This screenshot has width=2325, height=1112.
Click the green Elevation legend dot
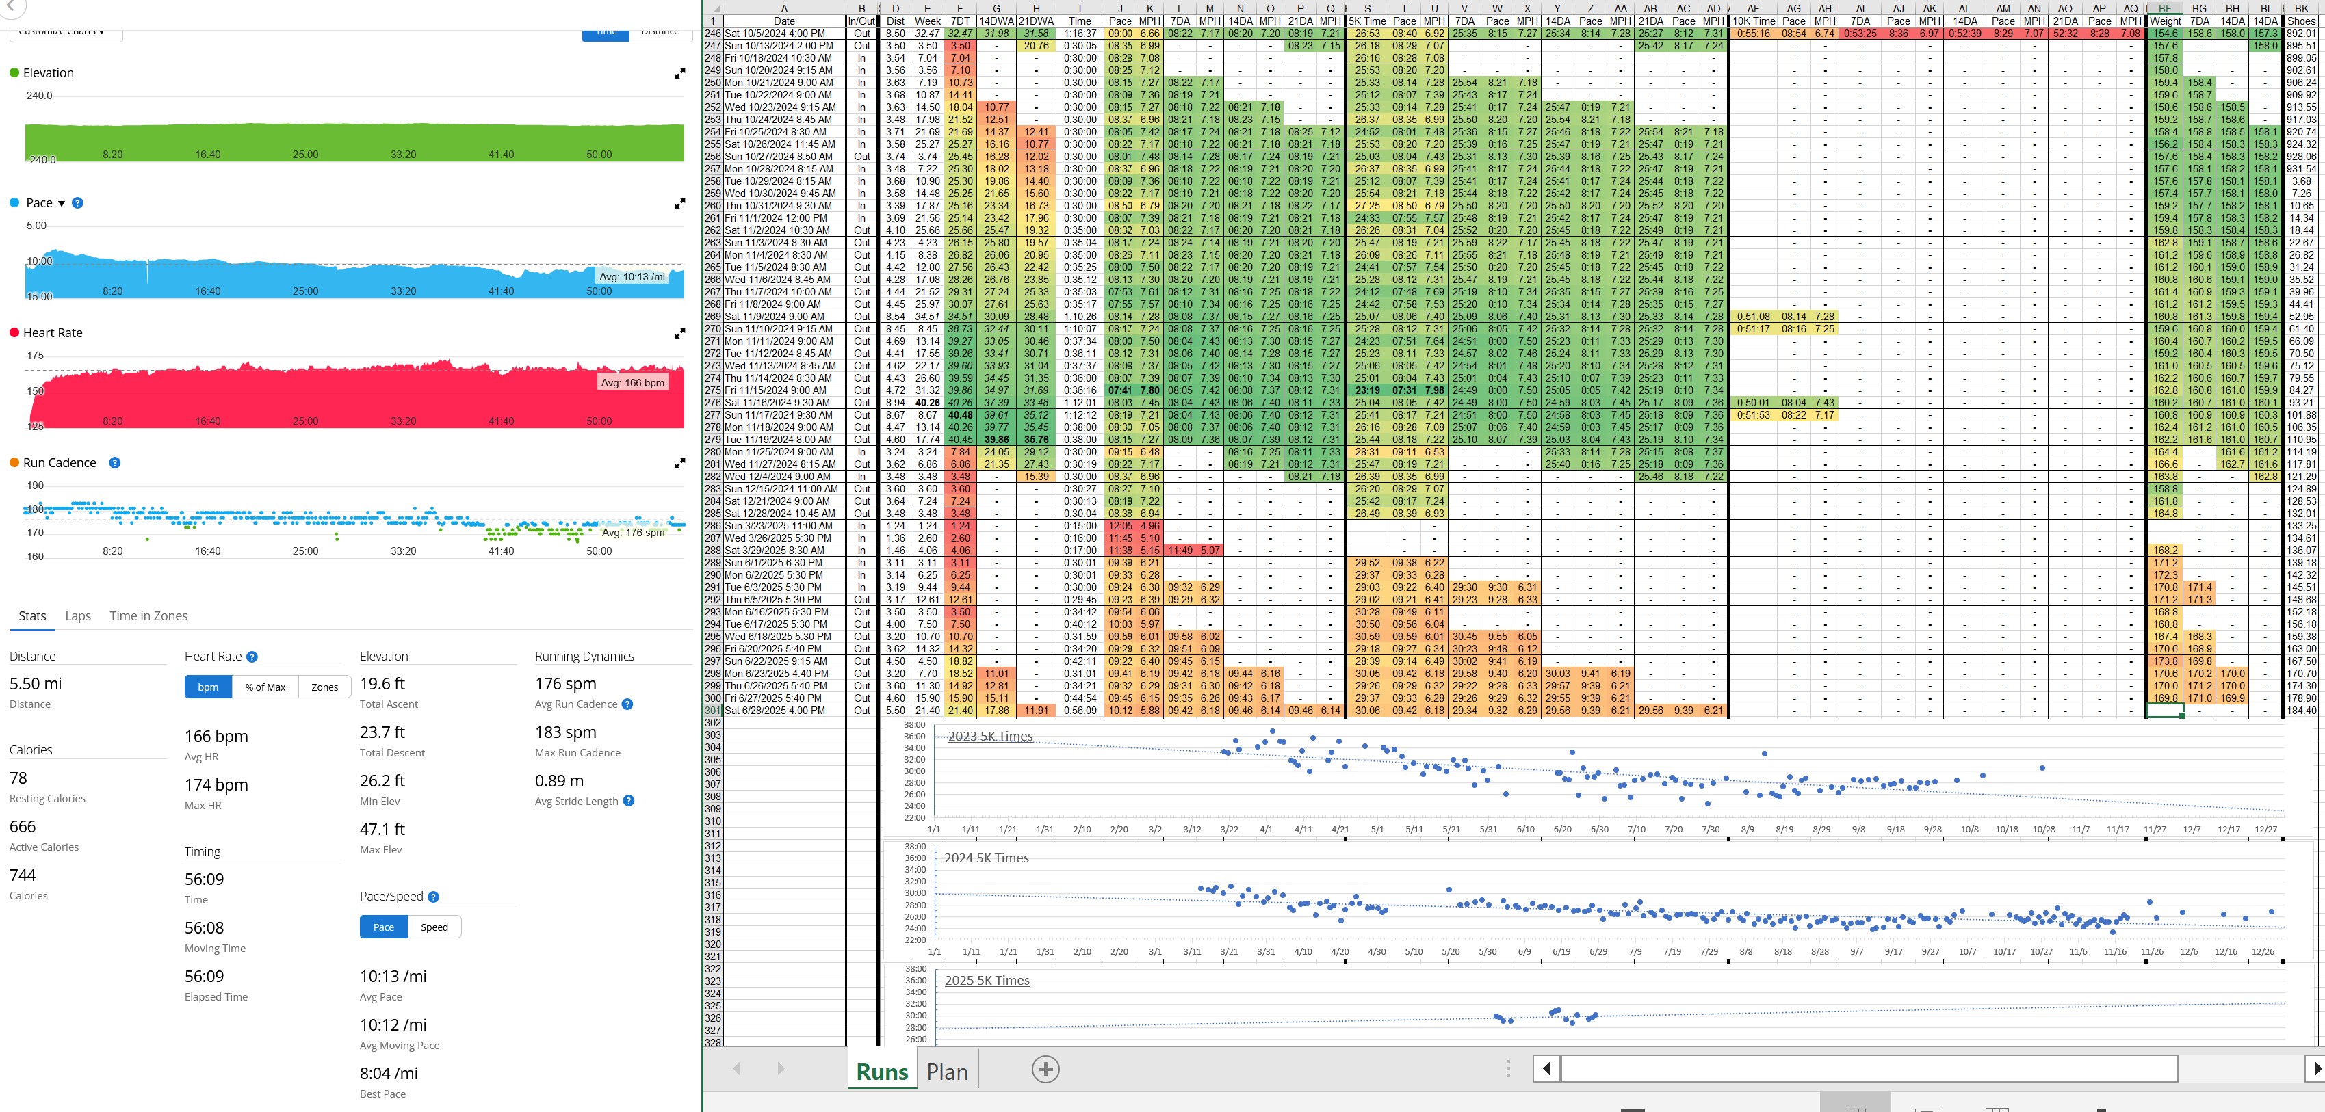14,73
